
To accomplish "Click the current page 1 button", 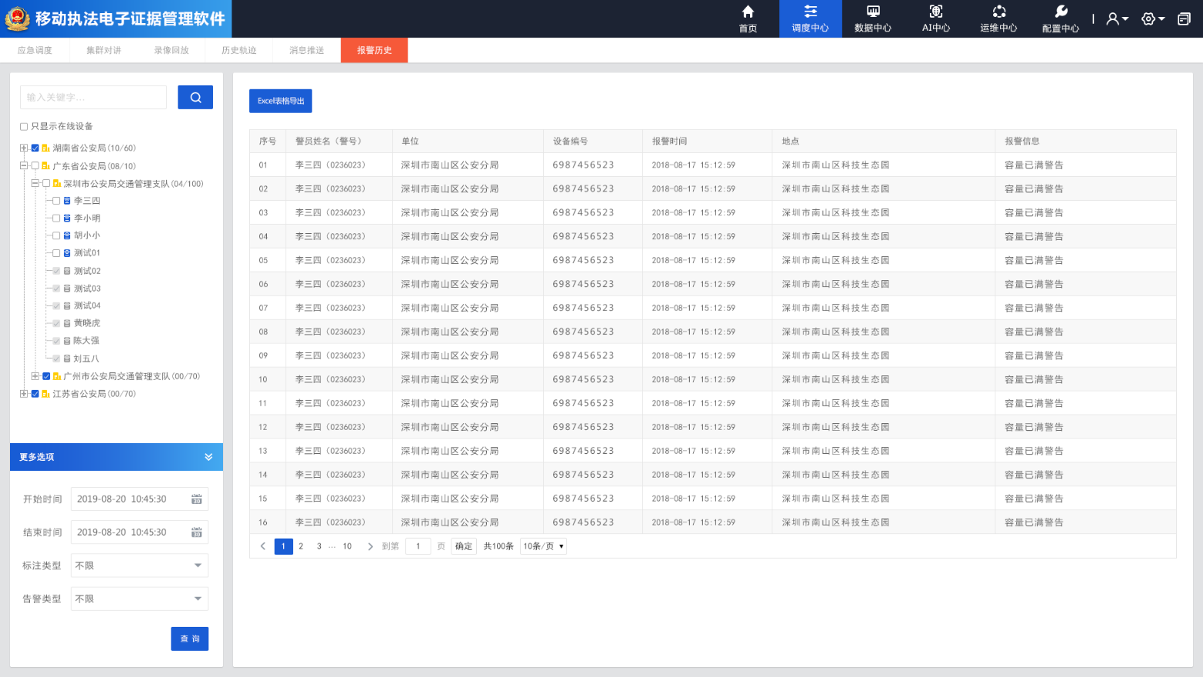I will 283,547.
